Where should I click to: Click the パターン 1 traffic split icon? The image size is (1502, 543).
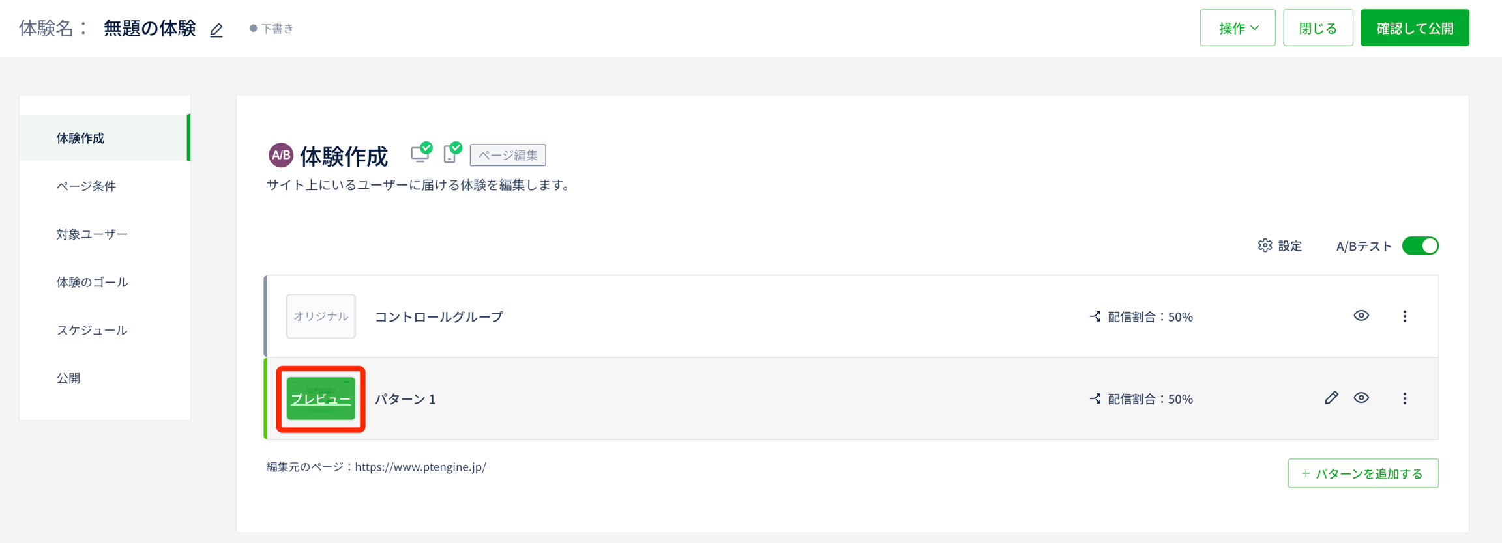click(x=1095, y=398)
